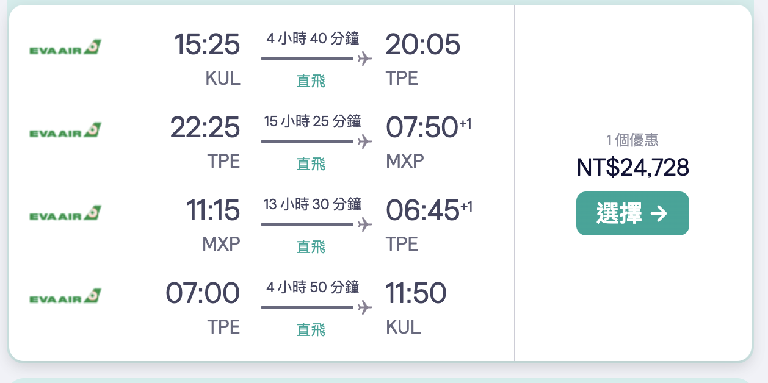Click the NT$24,728 price
The height and width of the screenshot is (383, 768).
coord(632,167)
